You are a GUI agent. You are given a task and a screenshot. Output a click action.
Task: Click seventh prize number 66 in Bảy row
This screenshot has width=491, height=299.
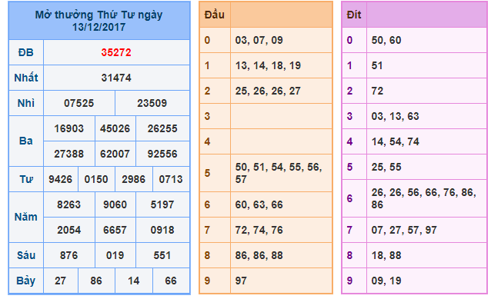click(171, 281)
